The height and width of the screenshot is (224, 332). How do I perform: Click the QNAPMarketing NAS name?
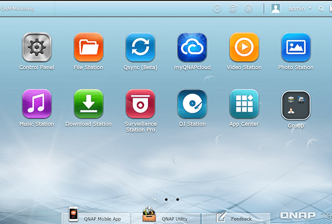pyautogui.click(x=17, y=9)
